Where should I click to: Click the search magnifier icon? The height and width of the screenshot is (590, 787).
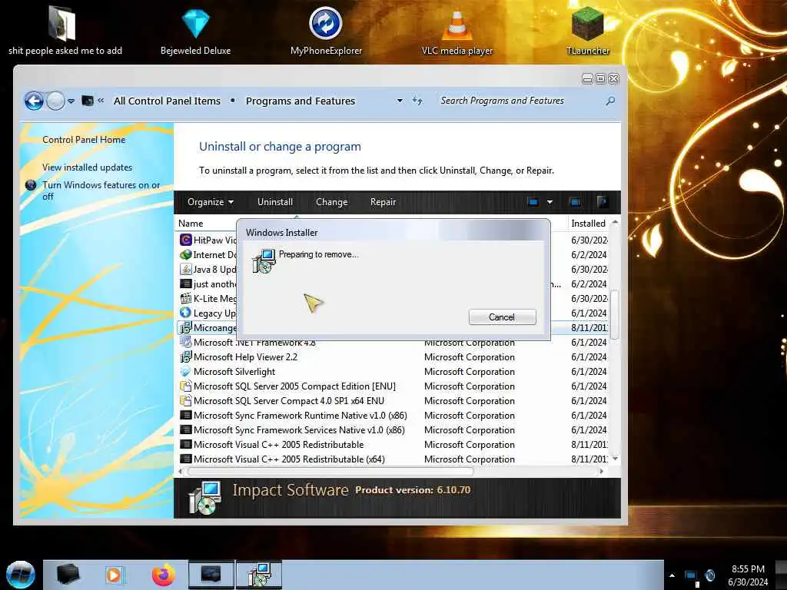pyautogui.click(x=609, y=101)
